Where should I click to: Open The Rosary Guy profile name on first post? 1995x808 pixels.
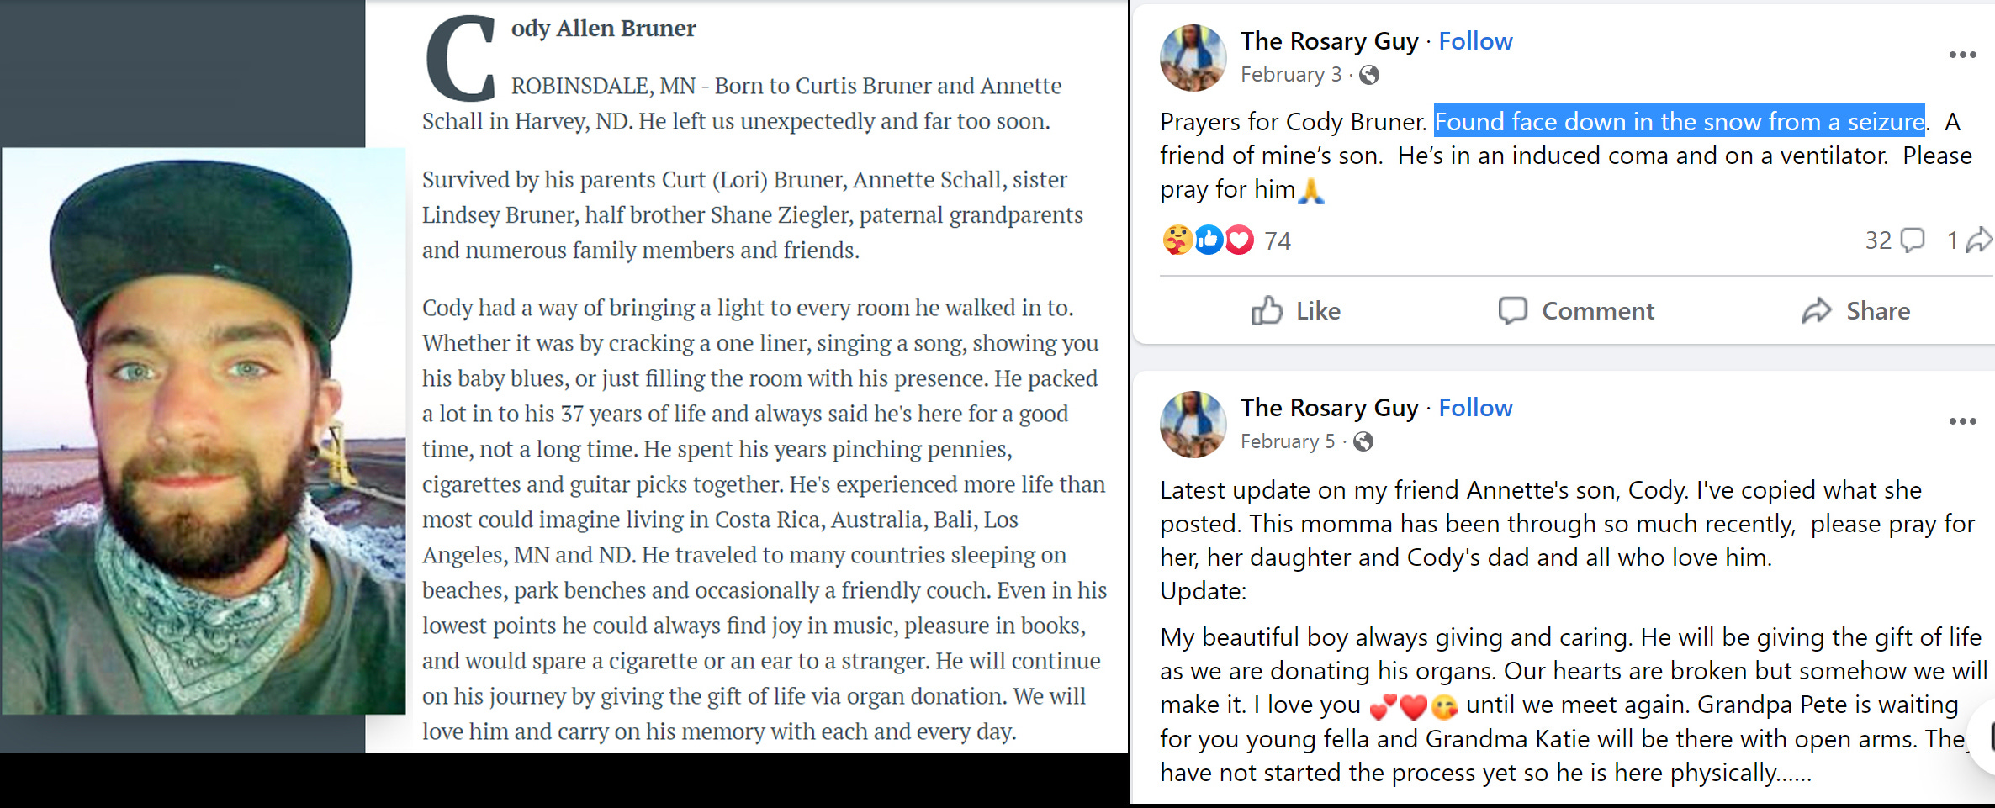click(1329, 41)
